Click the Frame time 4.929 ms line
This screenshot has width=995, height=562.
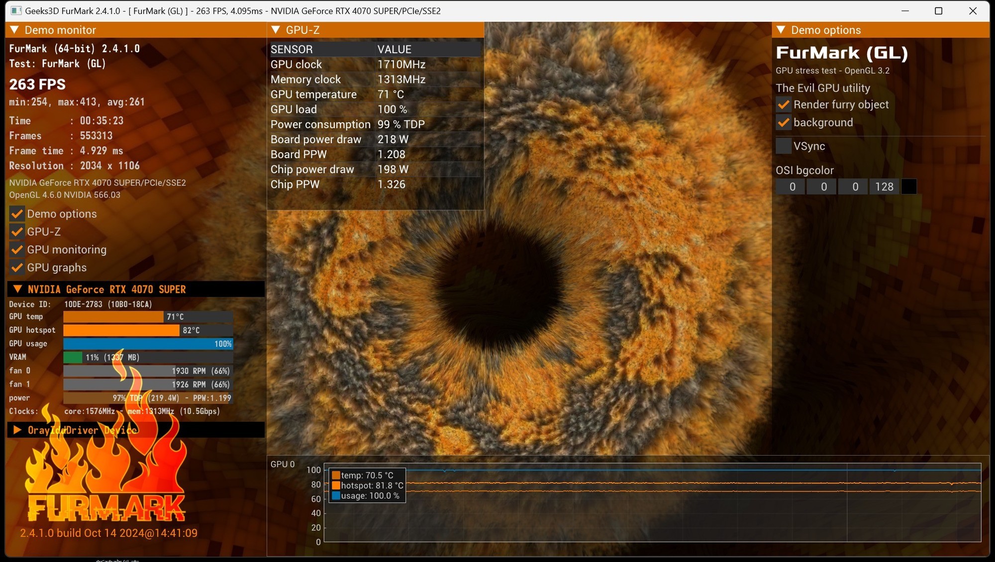coord(66,151)
